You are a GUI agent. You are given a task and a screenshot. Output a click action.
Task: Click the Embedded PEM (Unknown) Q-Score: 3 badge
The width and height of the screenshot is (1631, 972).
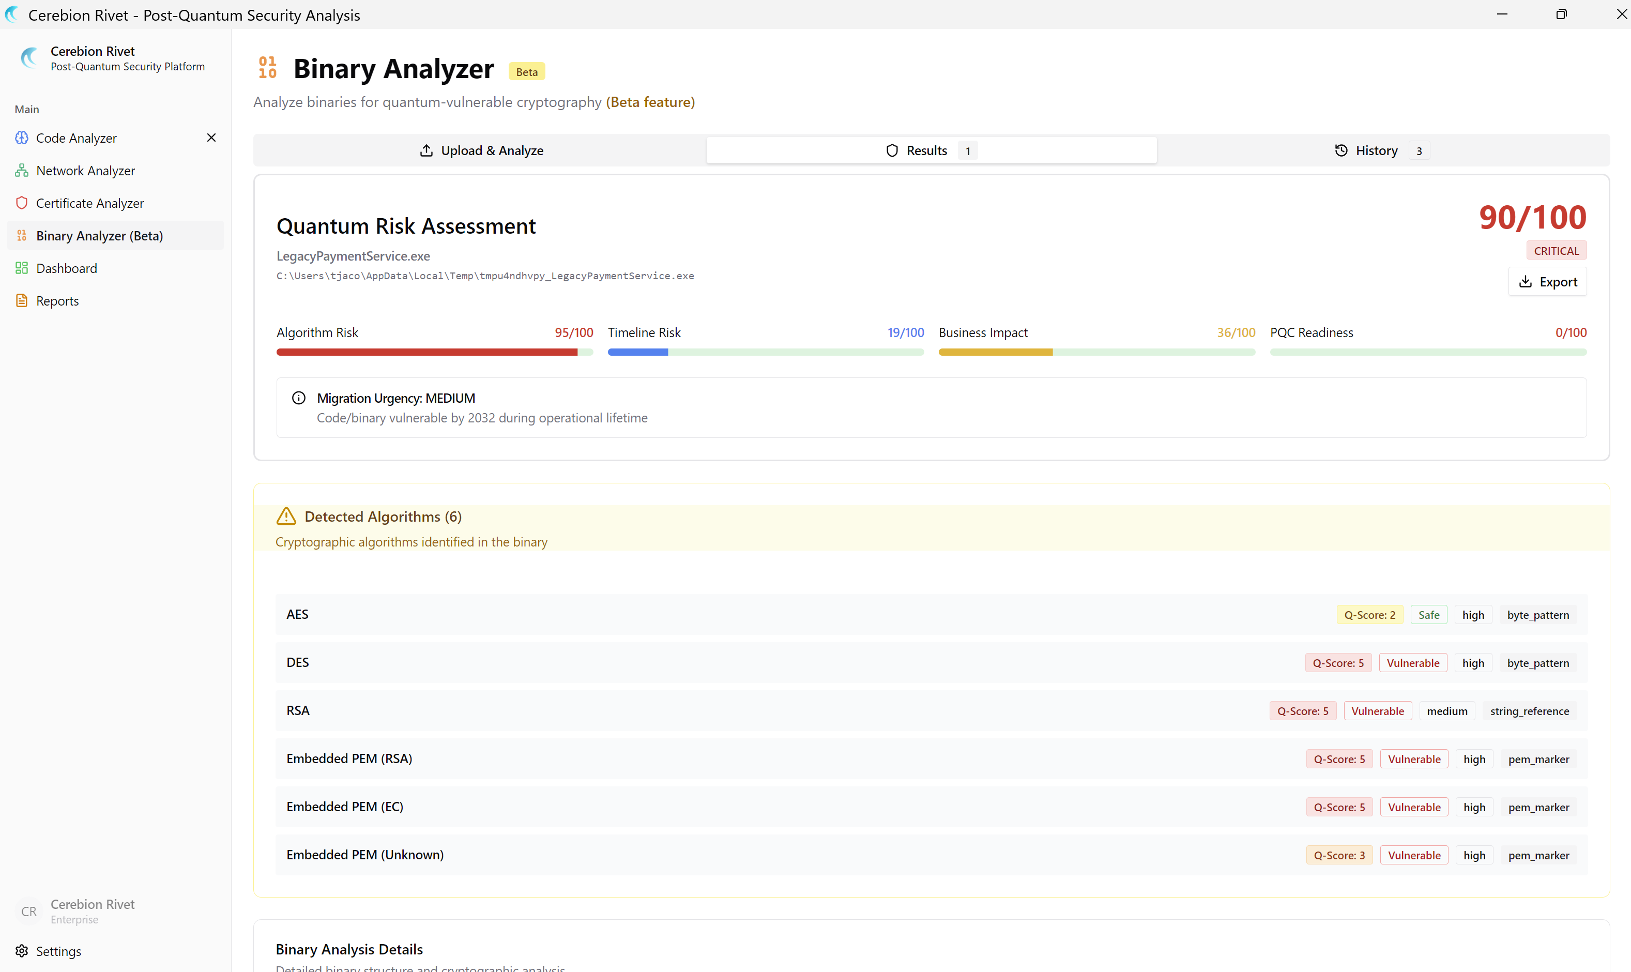click(1339, 856)
